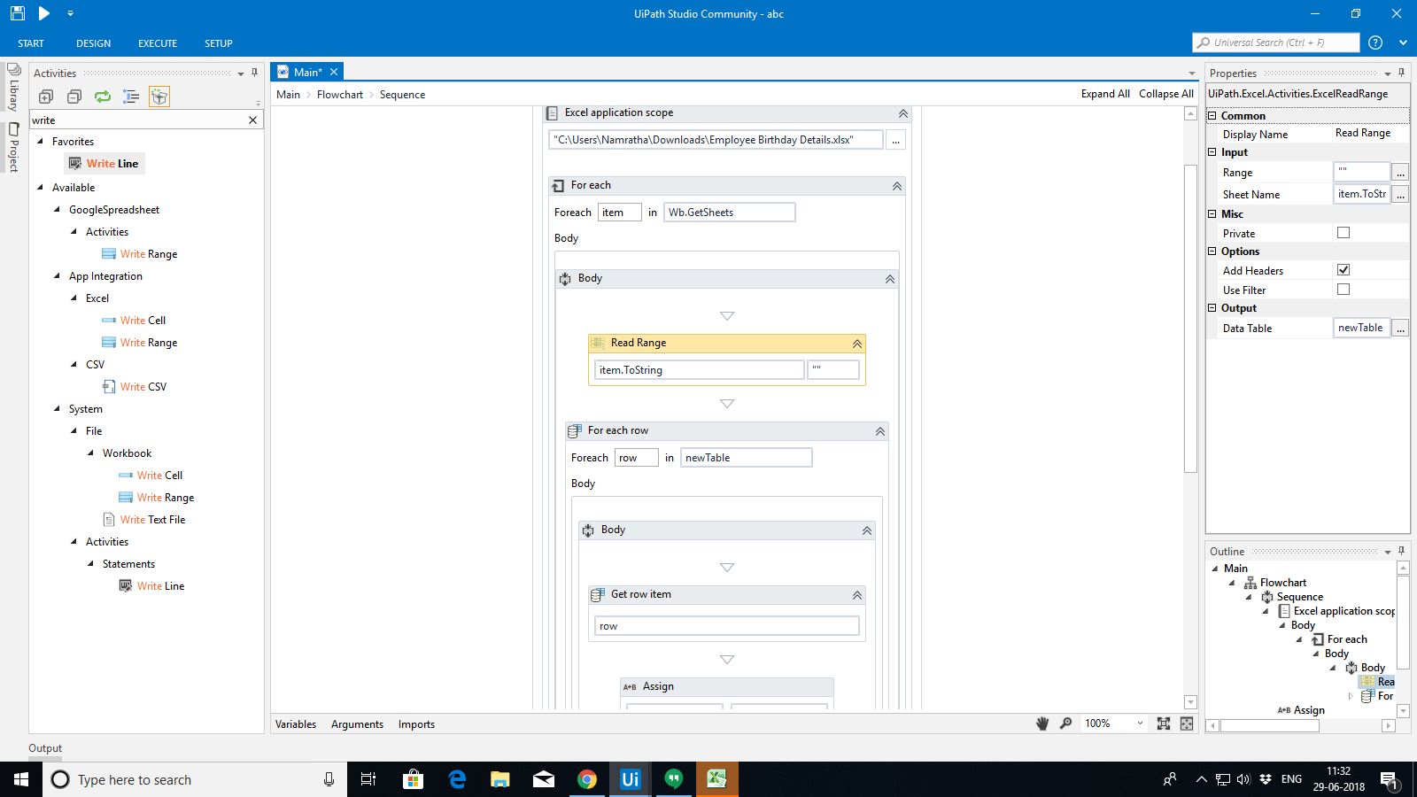Screen dimensions: 1417x797
Task: Collapse the Excel application scope activity
Action: pyautogui.click(x=903, y=113)
